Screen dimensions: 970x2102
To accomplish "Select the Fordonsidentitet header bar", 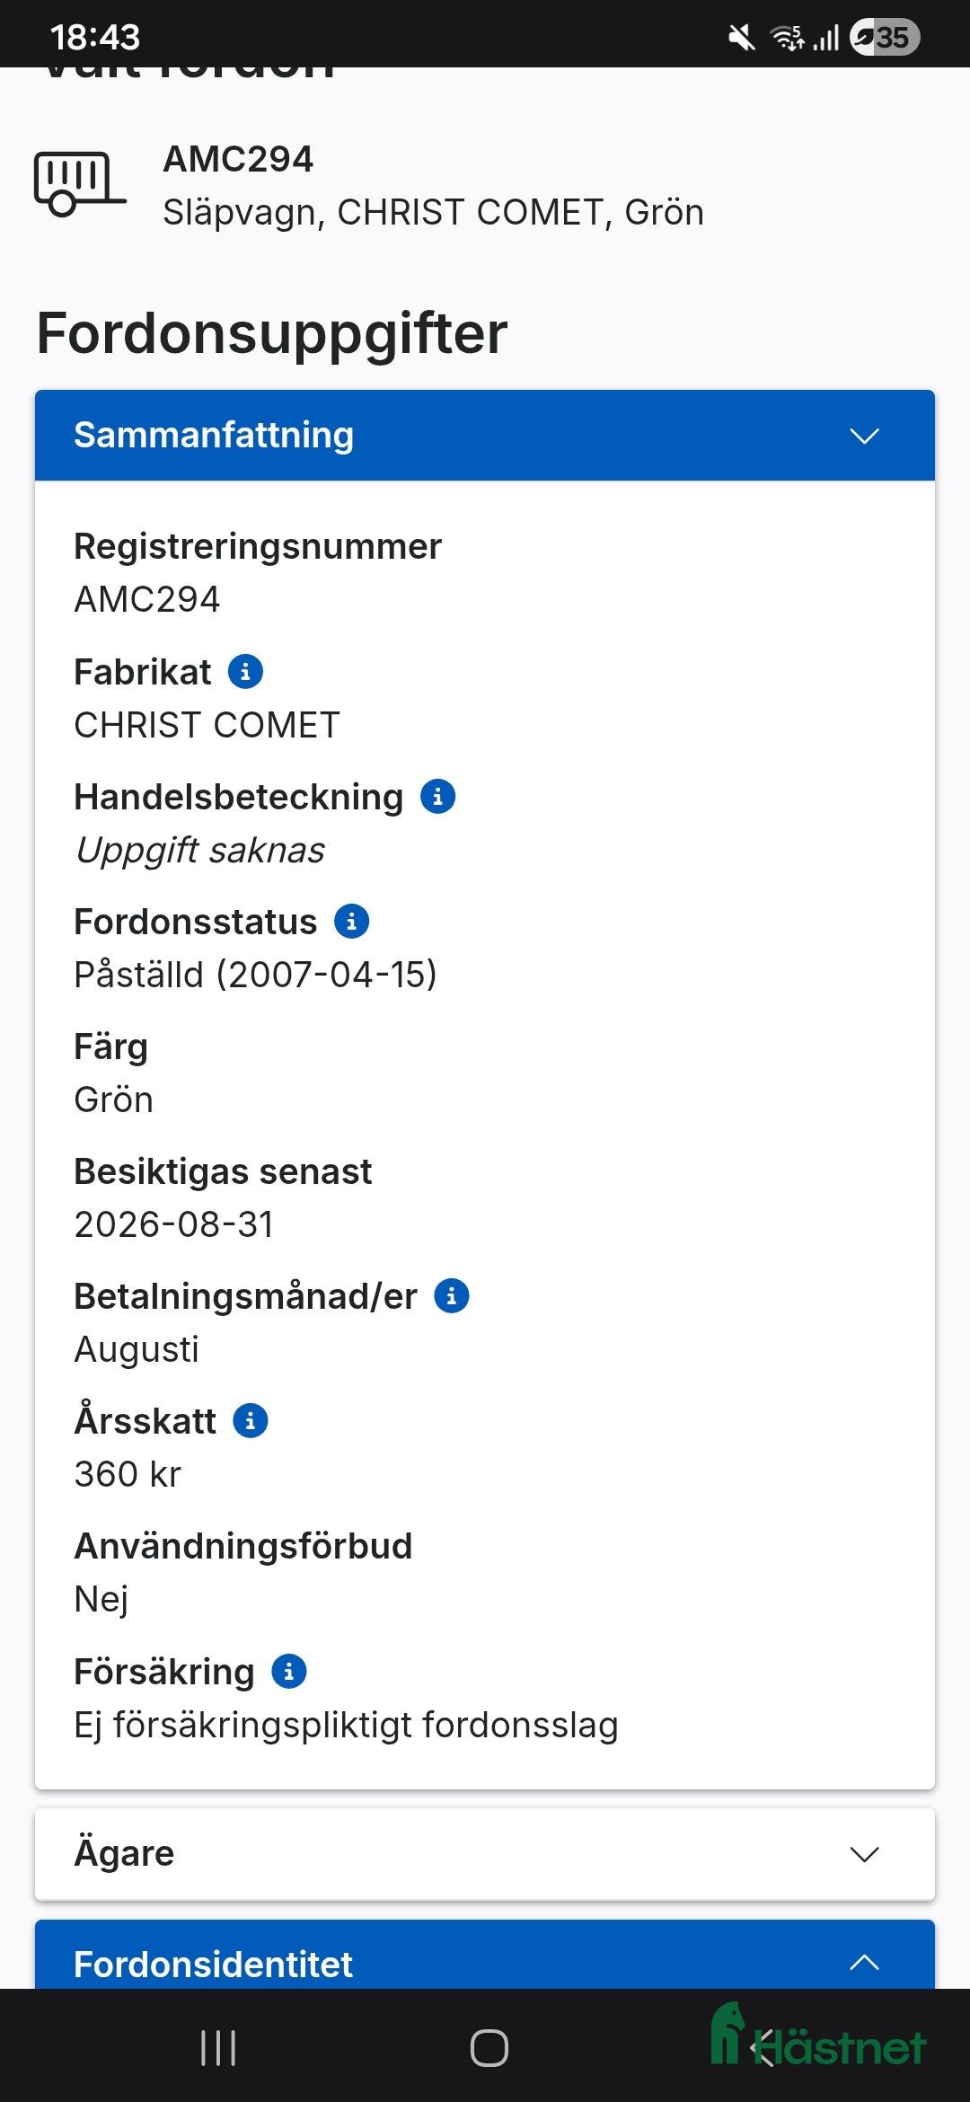I will pos(485,1964).
